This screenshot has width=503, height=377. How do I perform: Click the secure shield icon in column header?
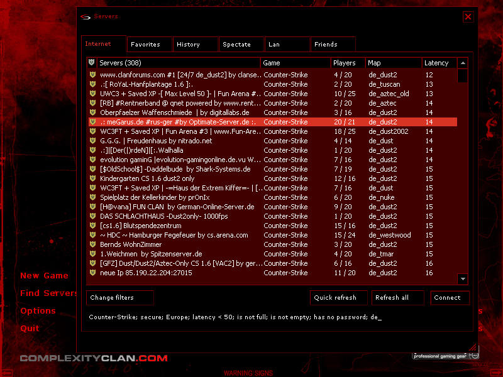click(92, 63)
